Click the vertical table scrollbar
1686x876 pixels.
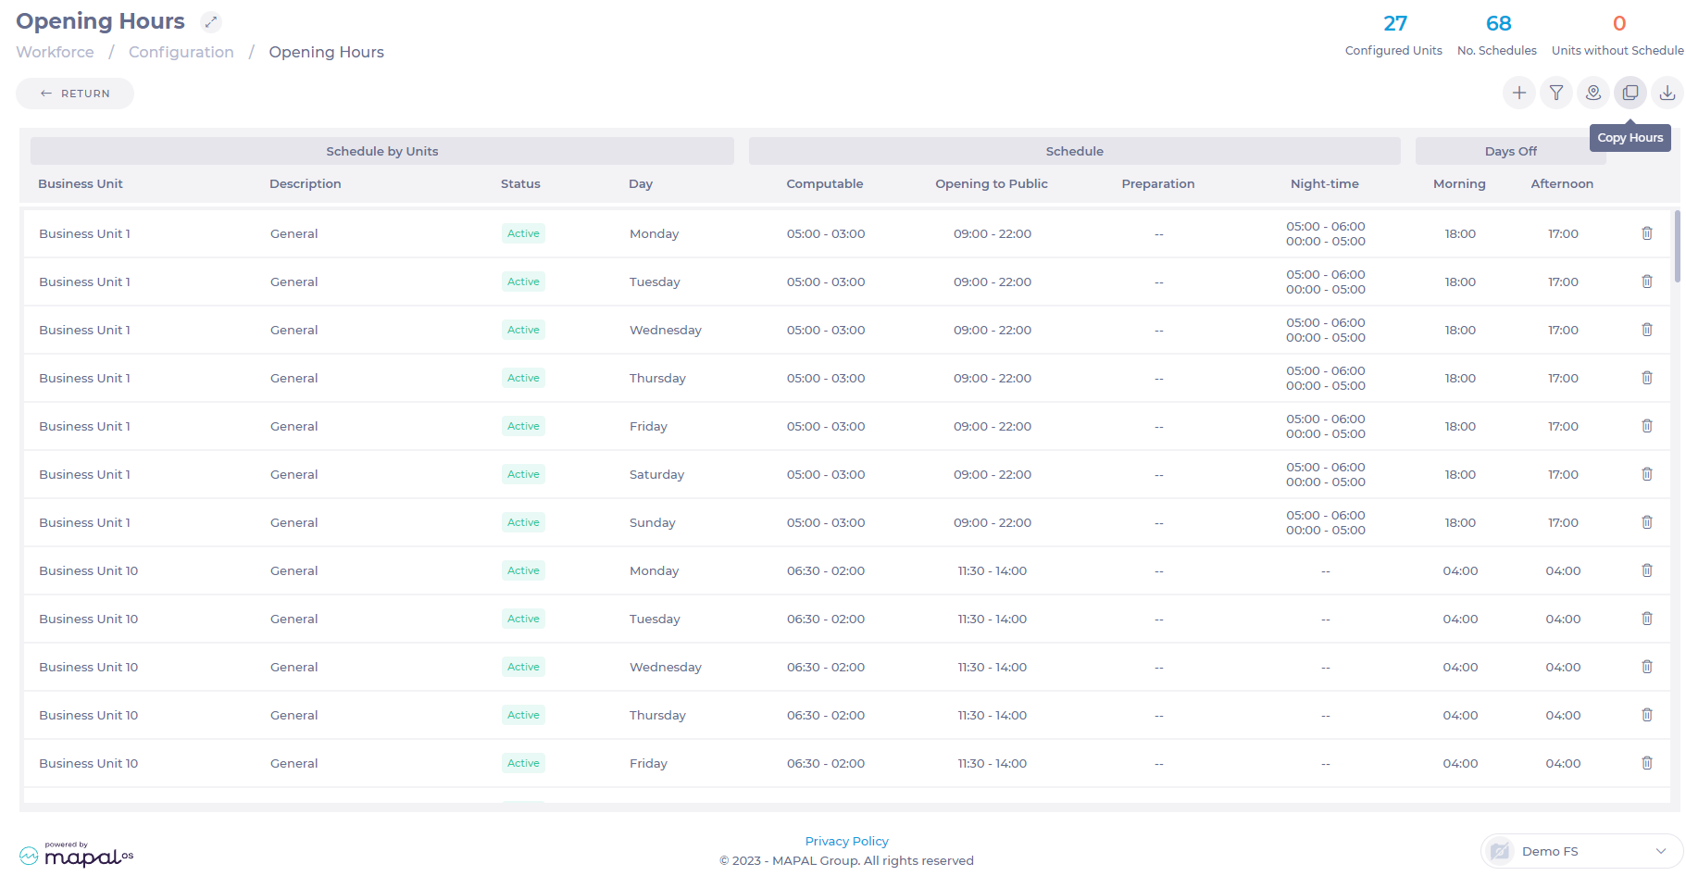pyautogui.click(x=1677, y=246)
